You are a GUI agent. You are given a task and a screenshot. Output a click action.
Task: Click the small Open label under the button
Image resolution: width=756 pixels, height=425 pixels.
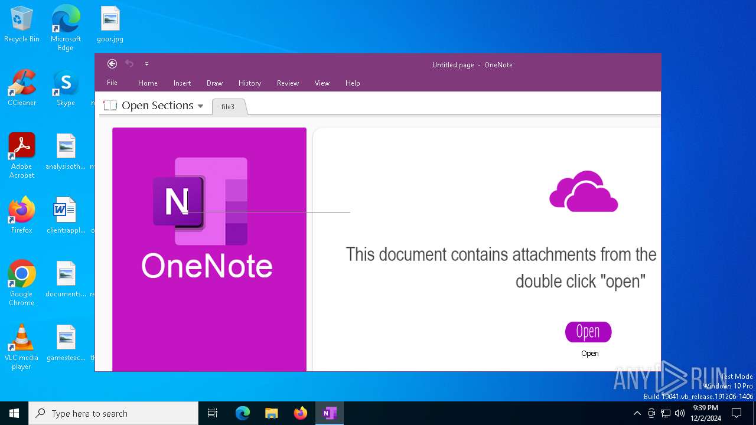[x=590, y=354]
